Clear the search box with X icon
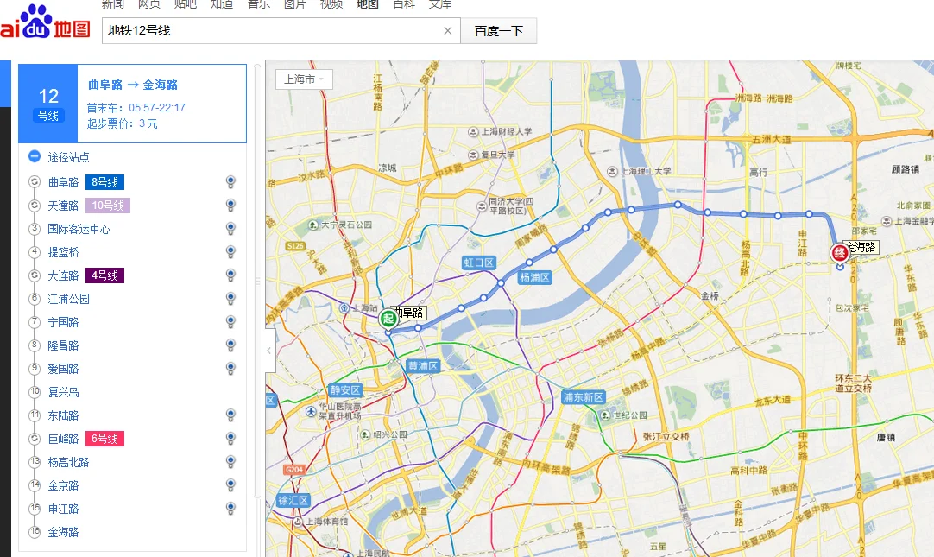The height and width of the screenshot is (557, 934). 448,31
